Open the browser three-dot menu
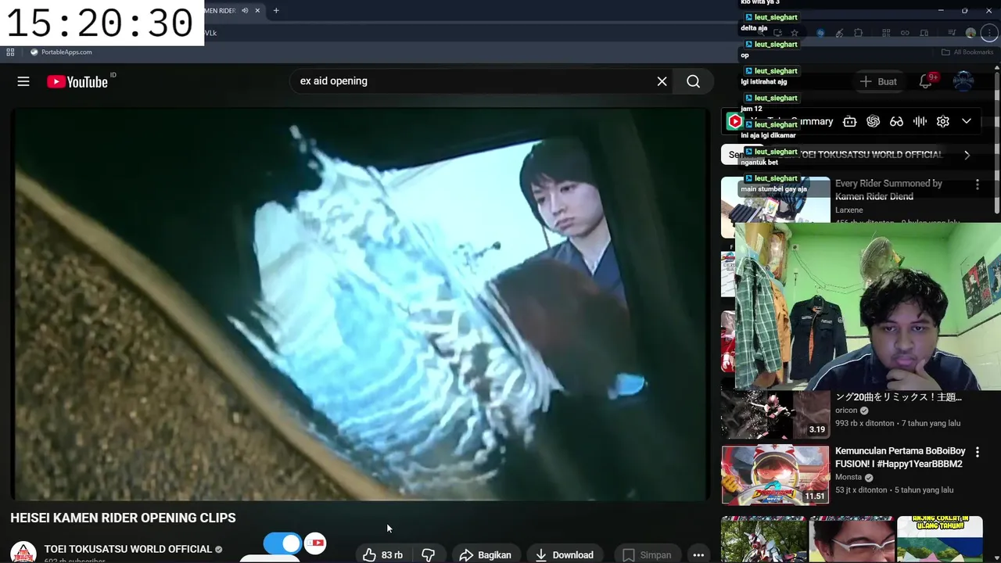The image size is (1001, 563). tap(989, 33)
